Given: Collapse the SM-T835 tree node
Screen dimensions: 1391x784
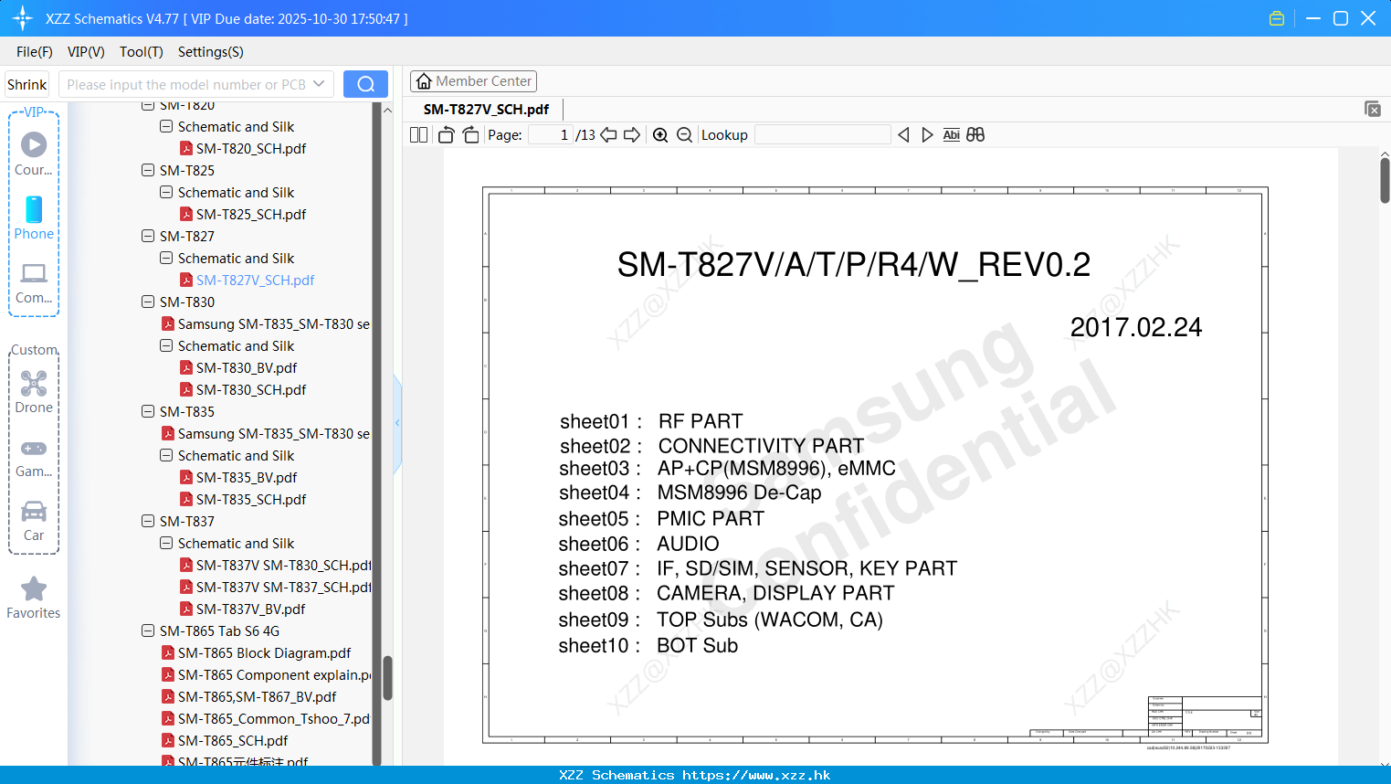Looking at the screenshot, I should pyautogui.click(x=148, y=411).
